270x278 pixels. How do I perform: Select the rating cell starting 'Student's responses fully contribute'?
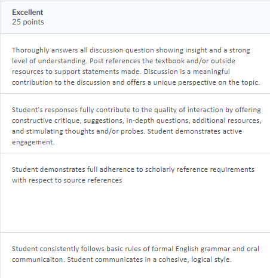(136, 123)
